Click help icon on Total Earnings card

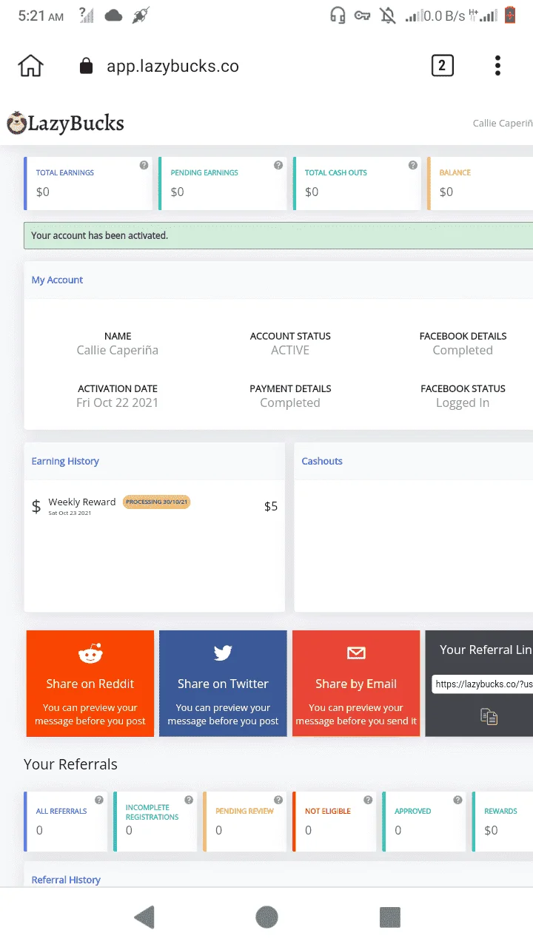click(144, 165)
